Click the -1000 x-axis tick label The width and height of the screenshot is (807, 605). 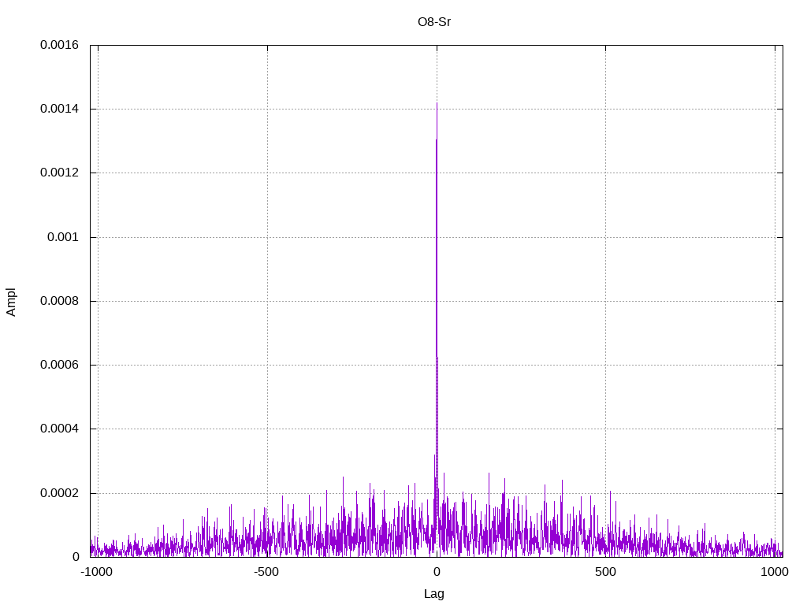click(x=96, y=572)
